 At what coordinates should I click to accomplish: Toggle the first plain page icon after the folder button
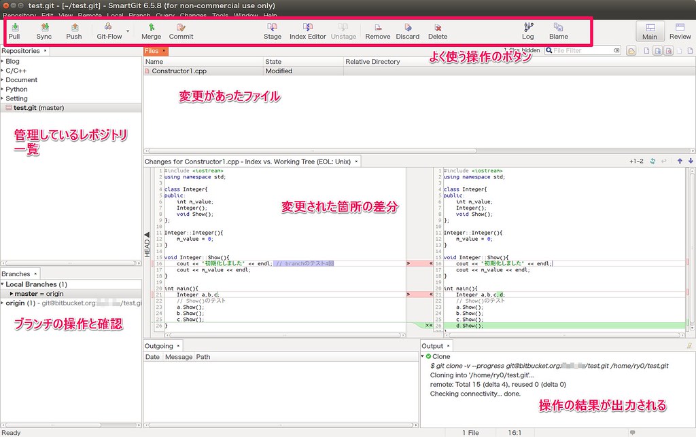coord(647,51)
